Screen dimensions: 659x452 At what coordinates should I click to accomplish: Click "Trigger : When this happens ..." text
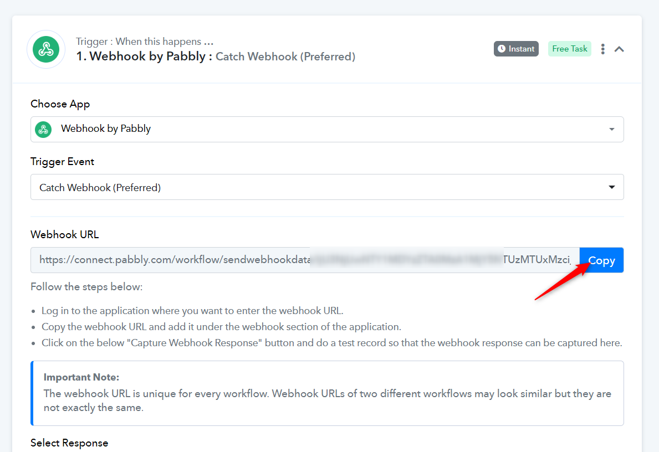tap(145, 41)
